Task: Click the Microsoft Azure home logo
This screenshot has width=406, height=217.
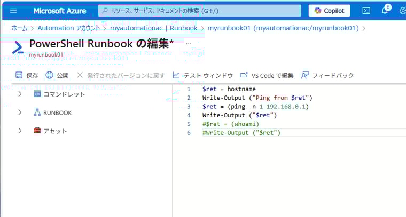Action: (x=60, y=11)
